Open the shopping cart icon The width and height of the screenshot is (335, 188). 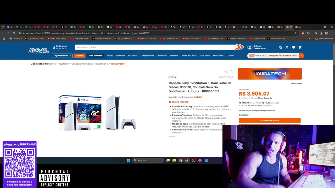[x=300, y=47]
